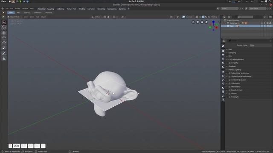Toggle perspective/orthographic view icon
The image size is (273, 153).
click(193, 22)
